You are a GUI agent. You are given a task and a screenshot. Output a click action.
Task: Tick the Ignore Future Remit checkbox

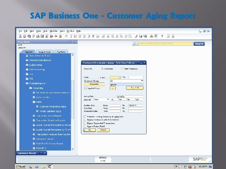coord(85,126)
